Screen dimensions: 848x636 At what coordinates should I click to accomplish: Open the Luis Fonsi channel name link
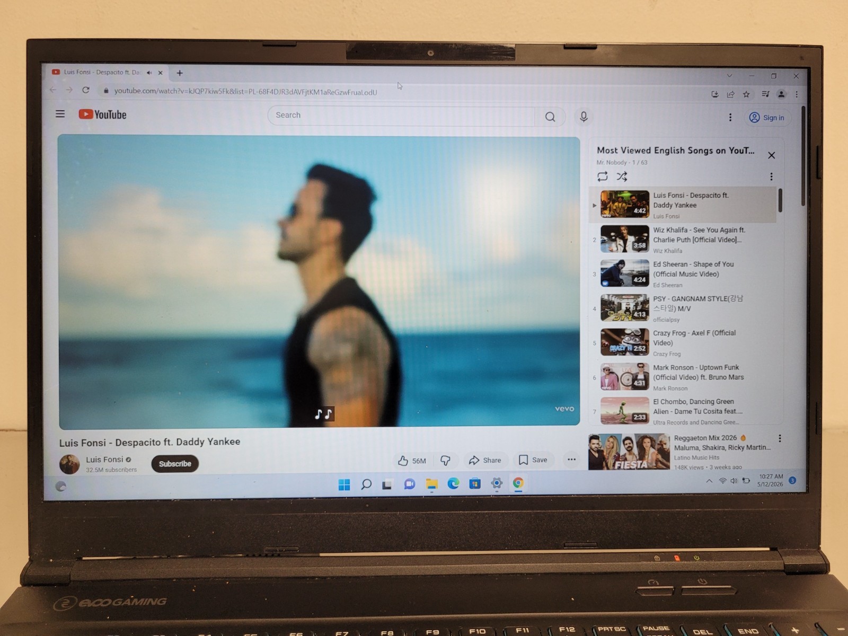104,460
